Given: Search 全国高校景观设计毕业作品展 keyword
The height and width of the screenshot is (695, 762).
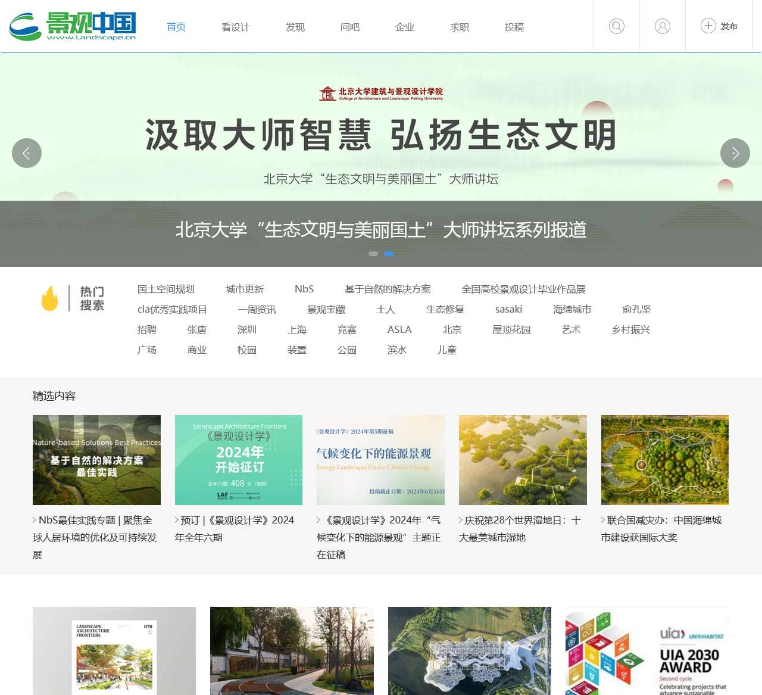Looking at the screenshot, I should tap(523, 289).
